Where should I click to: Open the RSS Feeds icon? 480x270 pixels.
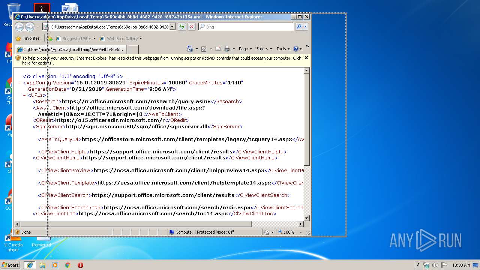pyautogui.click(x=204, y=49)
